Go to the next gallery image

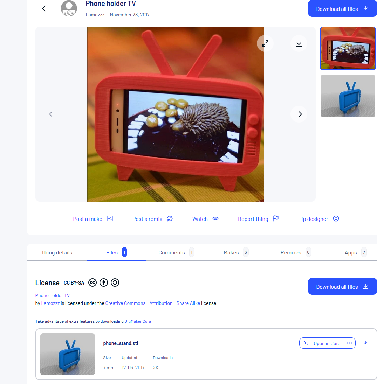click(299, 114)
